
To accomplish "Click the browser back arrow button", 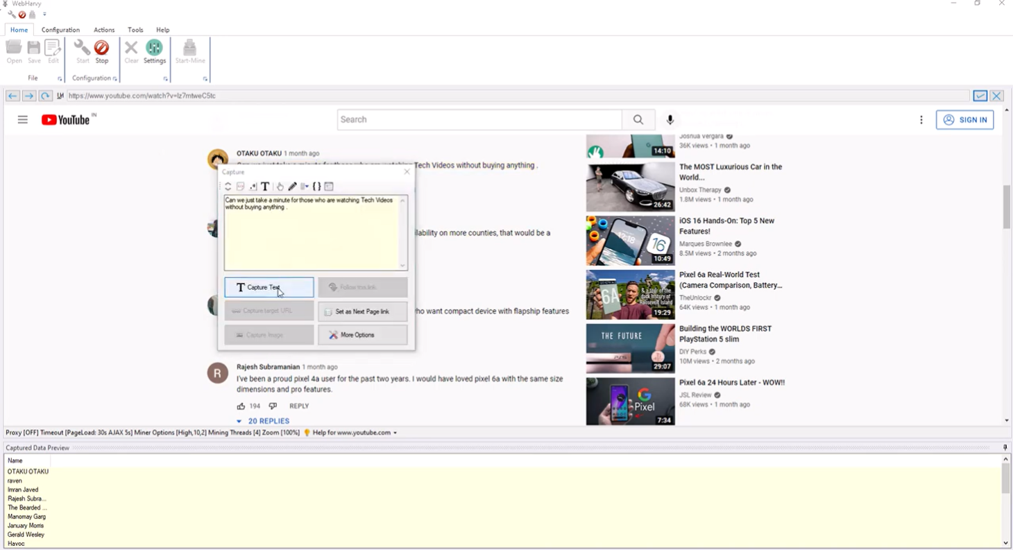I will point(12,96).
